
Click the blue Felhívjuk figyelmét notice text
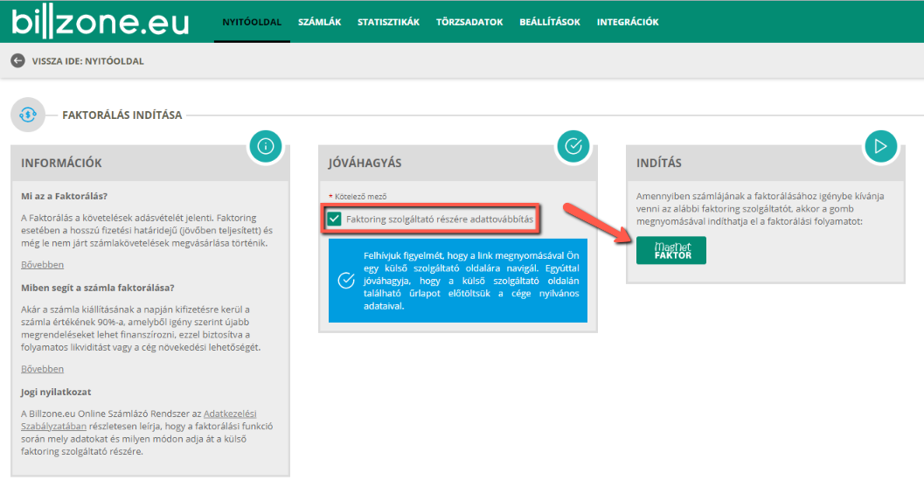click(471, 281)
